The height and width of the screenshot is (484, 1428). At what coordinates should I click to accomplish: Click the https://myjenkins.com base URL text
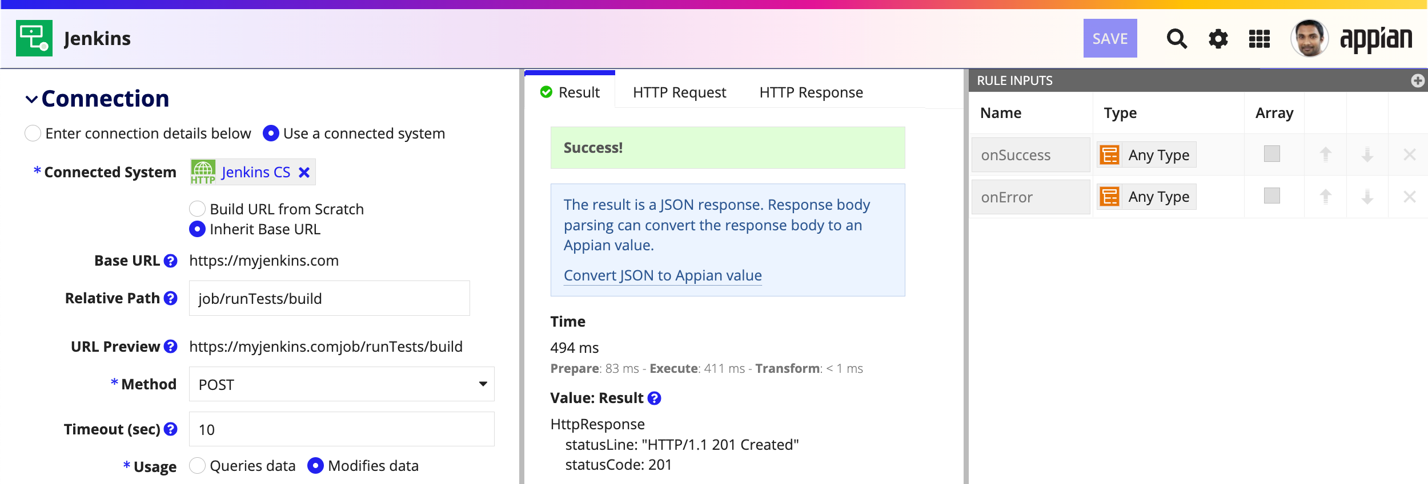(264, 261)
